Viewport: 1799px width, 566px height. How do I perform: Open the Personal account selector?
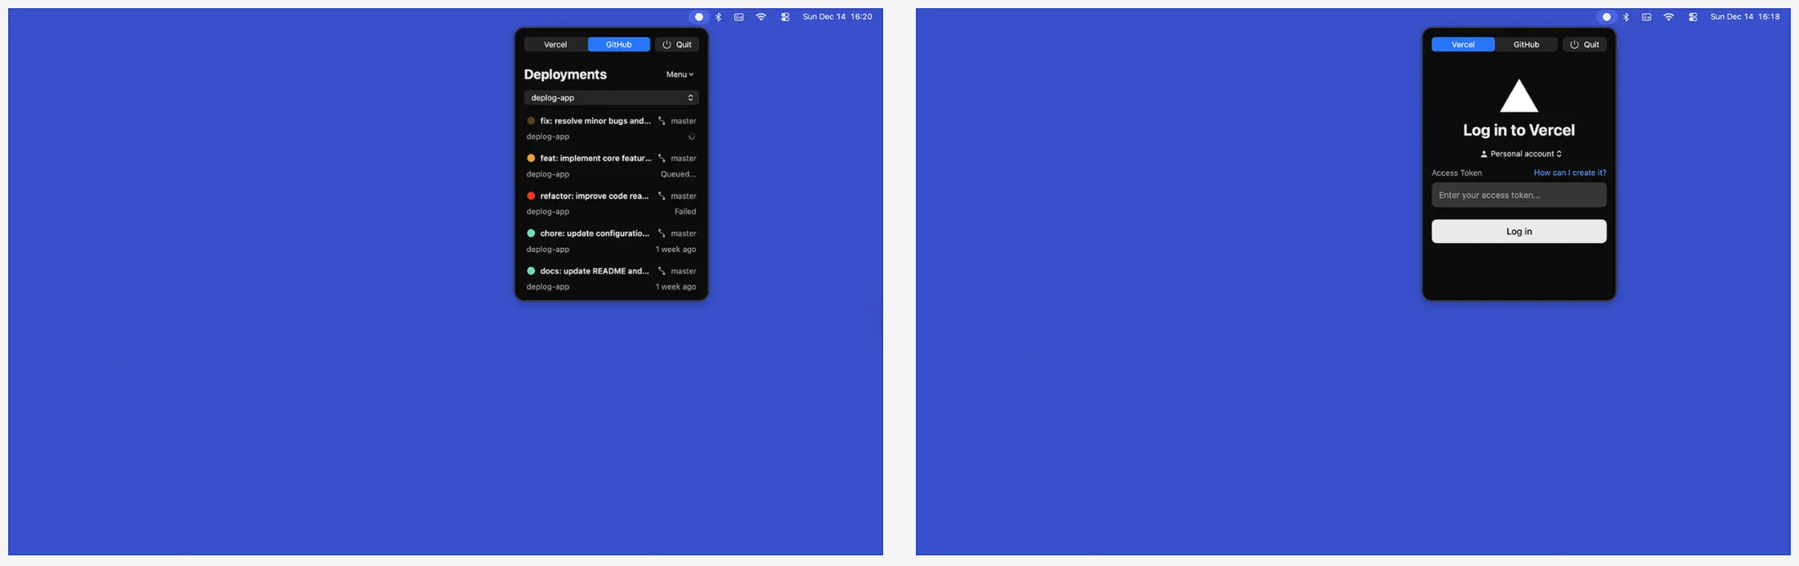coord(1522,154)
